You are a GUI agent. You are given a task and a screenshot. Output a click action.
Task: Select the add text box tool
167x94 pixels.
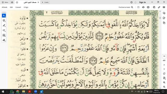tap(4, 35)
